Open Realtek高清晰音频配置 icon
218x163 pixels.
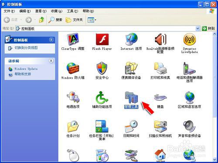click(x=160, y=43)
